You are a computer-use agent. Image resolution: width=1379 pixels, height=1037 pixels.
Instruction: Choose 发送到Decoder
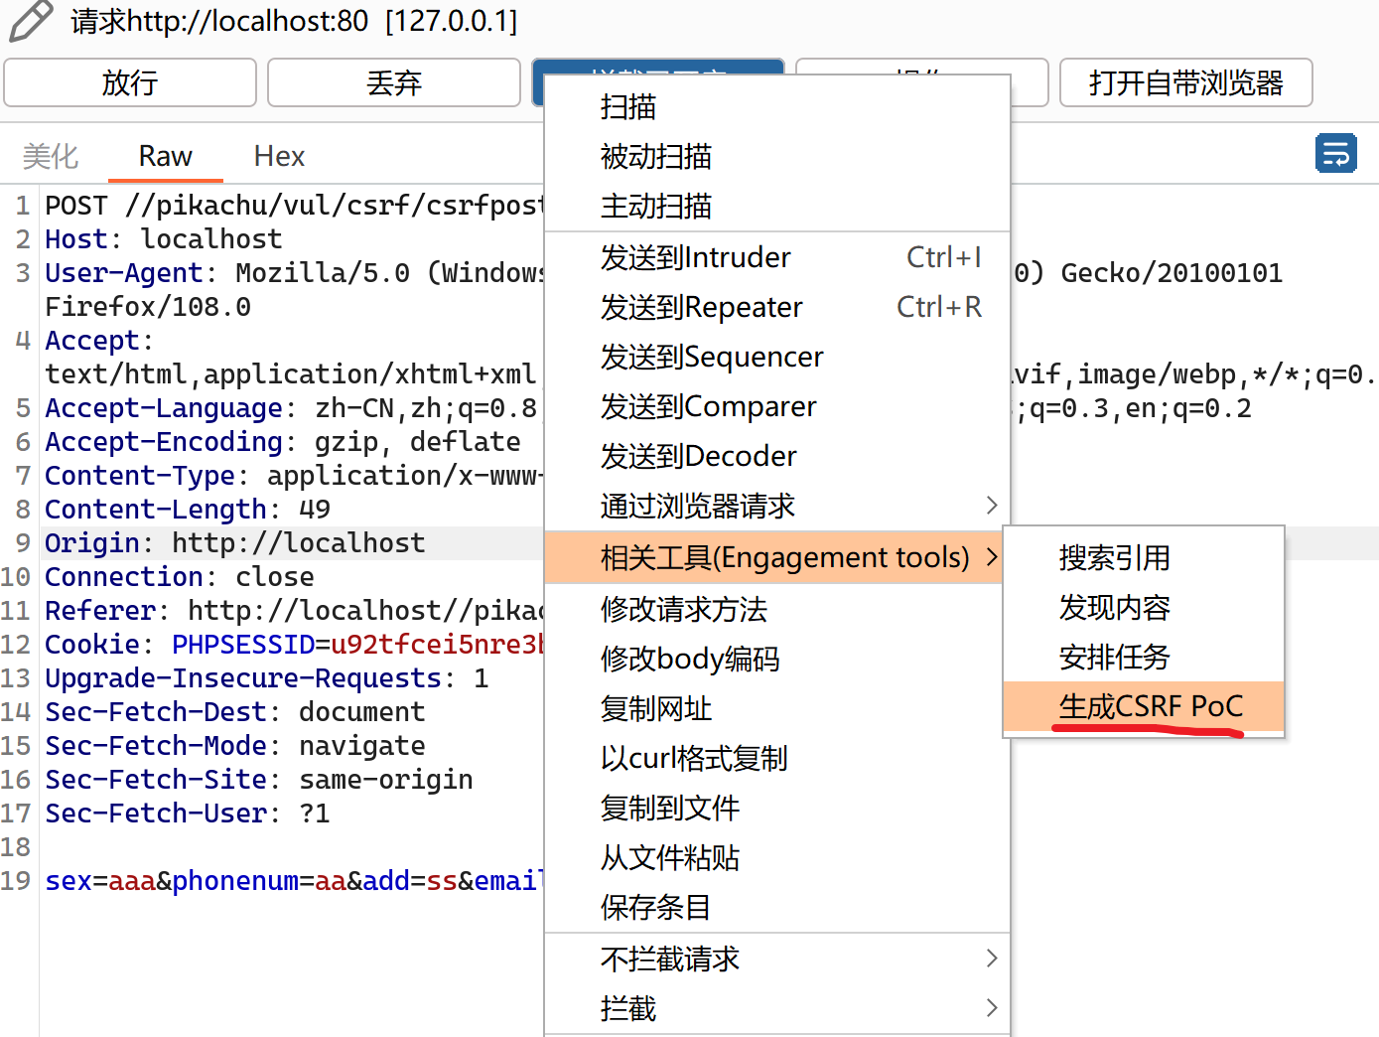coord(777,456)
